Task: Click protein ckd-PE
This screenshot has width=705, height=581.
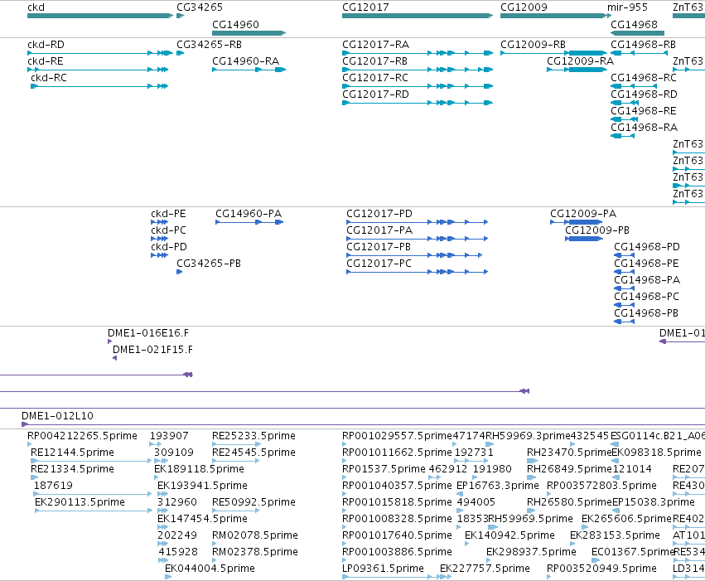Action: click(168, 214)
